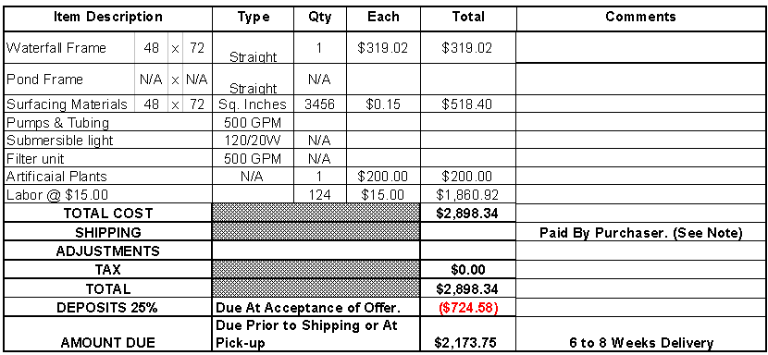
Task: Click the Paid By Purchaser shipping comment
Action: tap(641, 232)
